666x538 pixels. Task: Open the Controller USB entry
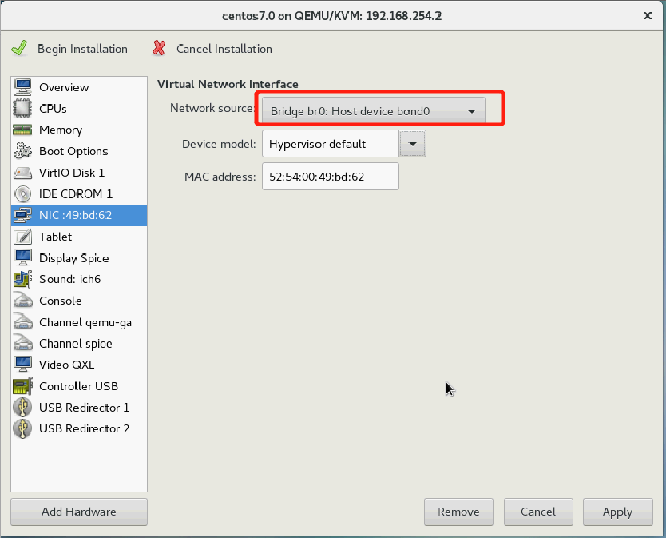click(x=79, y=386)
